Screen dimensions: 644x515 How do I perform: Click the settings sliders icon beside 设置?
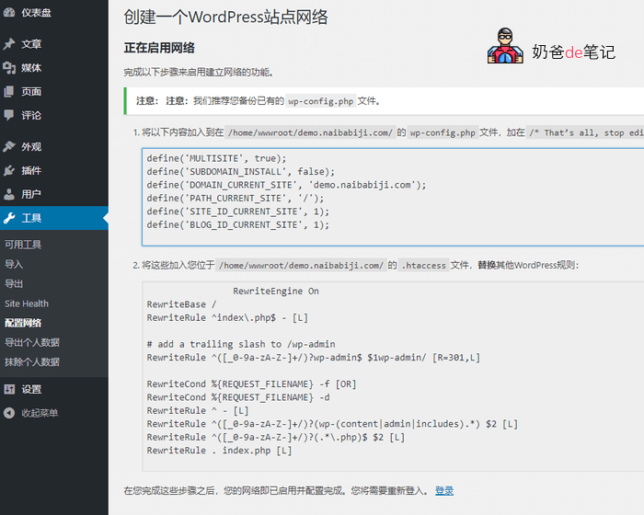[9, 389]
